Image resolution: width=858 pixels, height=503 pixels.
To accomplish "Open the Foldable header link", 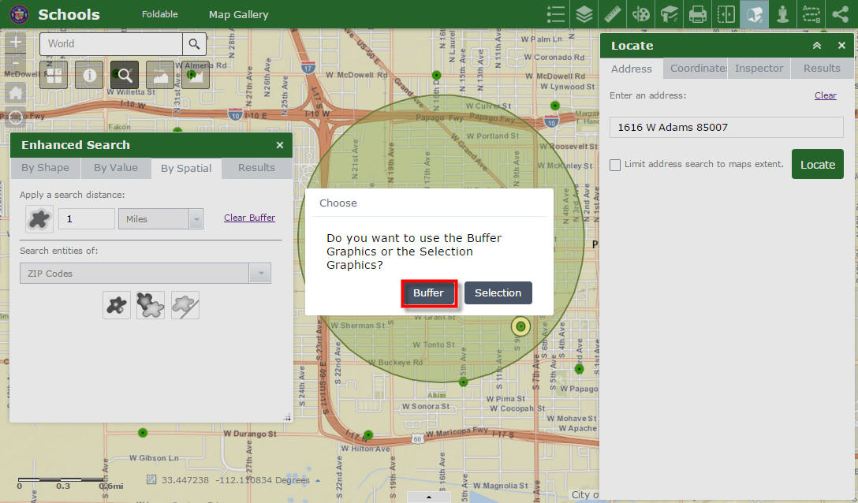I will pos(160,14).
